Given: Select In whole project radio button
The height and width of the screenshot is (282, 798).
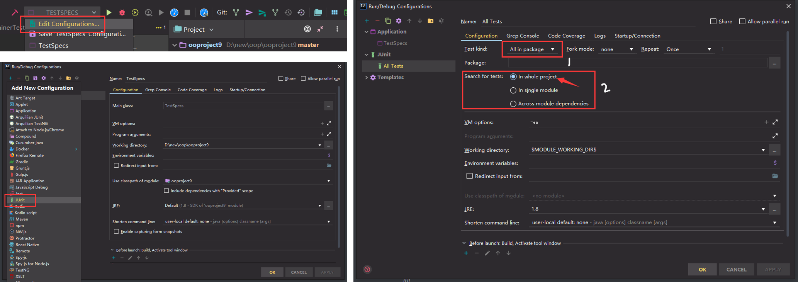Looking at the screenshot, I should tap(513, 76).
